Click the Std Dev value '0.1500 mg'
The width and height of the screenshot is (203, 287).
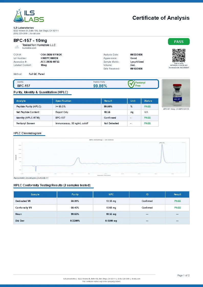click(x=111, y=221)
